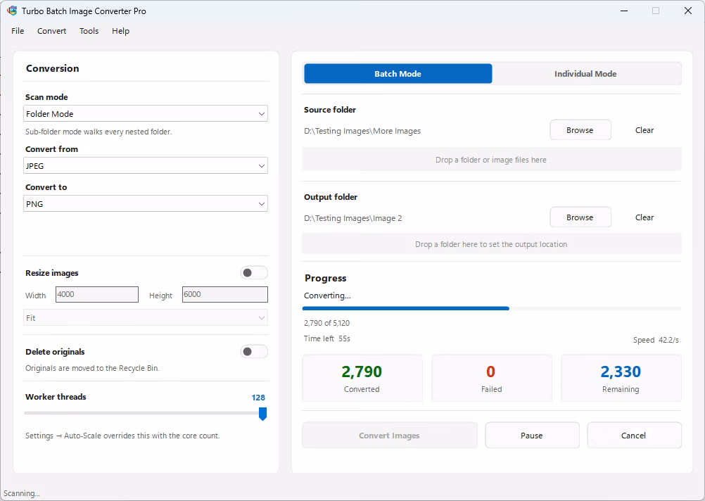Close the converter window

click(688, 11)
